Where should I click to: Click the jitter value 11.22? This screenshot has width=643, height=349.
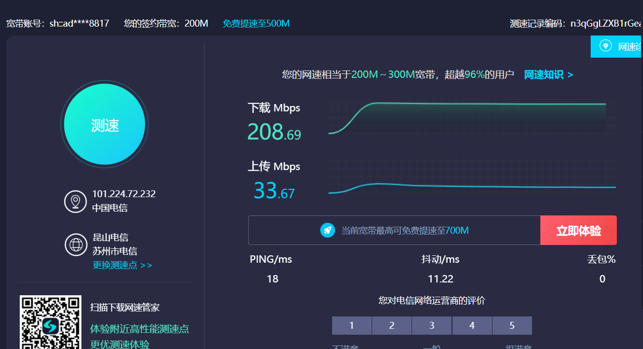(x=441, y=279)
